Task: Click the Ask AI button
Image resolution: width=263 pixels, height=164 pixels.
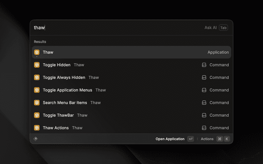Action: coord(215,27)
